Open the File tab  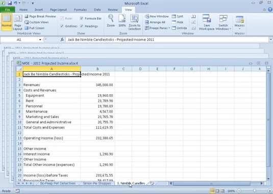click(8, 10)
